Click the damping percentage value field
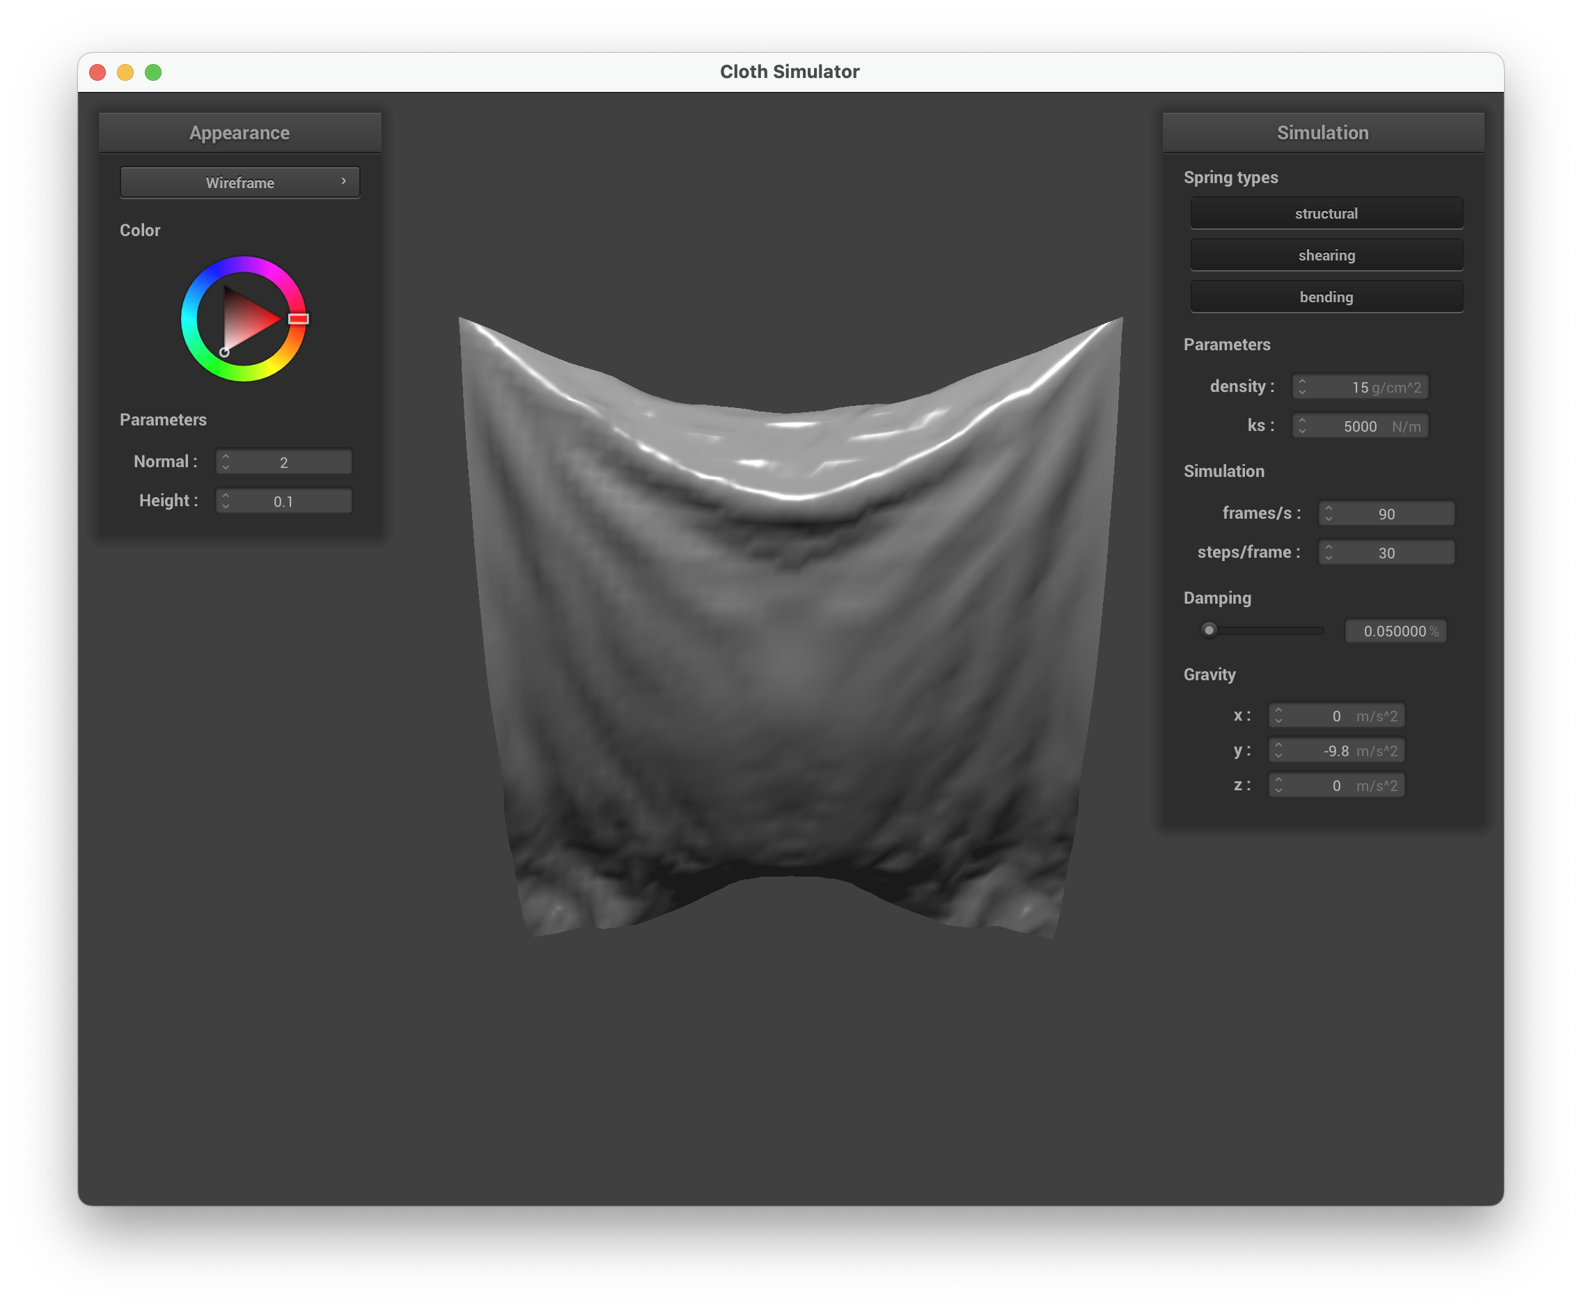Viewport: 1582px width, 1309px height. pyautogui.click(x=1395, y=631)
